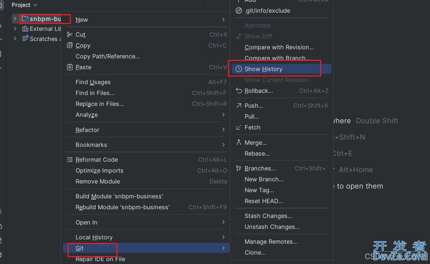Image resolution: width=430 pixels, height=264 pixels.
Task: Click the Push arrow icon
Action: pos(238,106)
